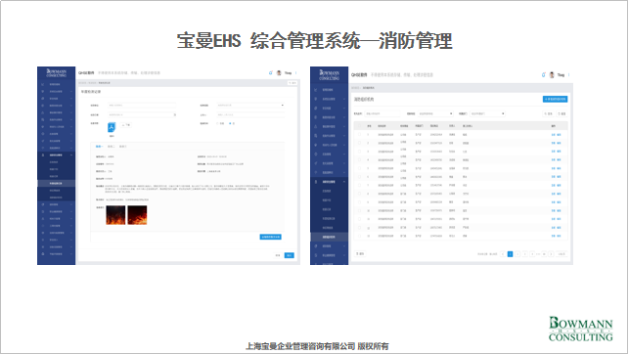Click the Bowmann logo in form screenshot sidebar
Screen dimensions: 629x354
(x=56, y=73)
